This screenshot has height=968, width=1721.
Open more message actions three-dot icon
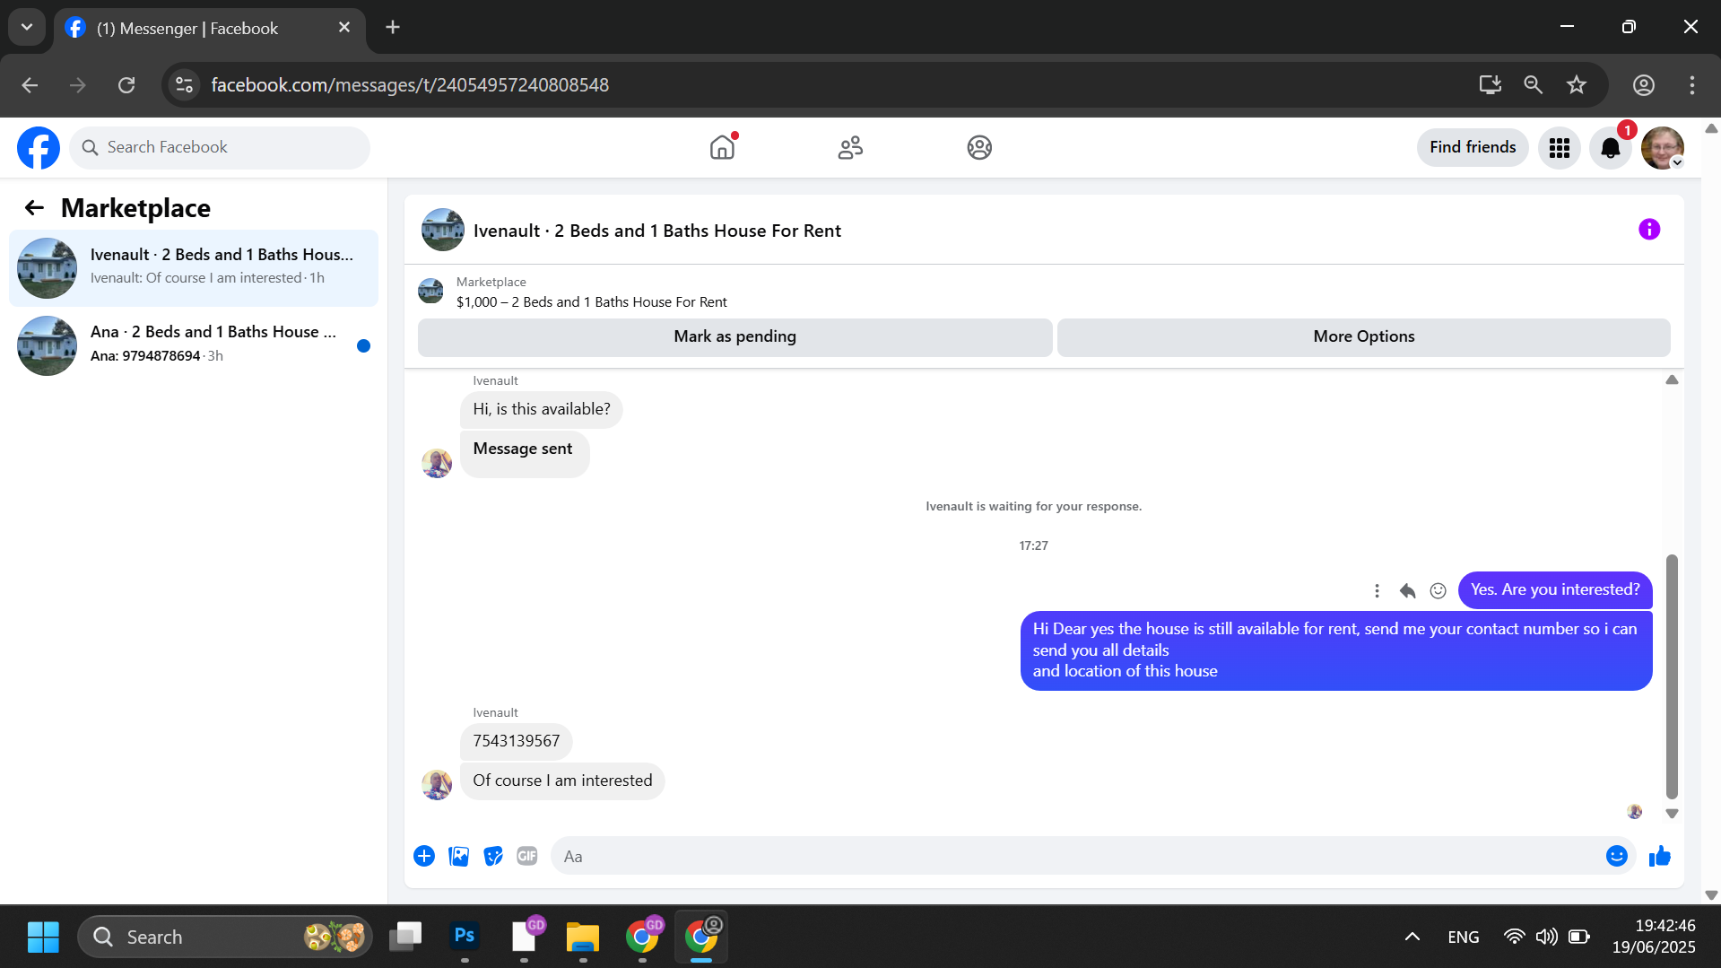pyautogui.click(x=1377, y=590)
